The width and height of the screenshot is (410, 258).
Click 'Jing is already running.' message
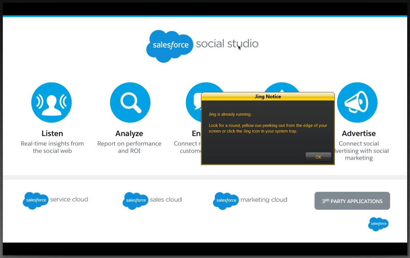[230, 114]
